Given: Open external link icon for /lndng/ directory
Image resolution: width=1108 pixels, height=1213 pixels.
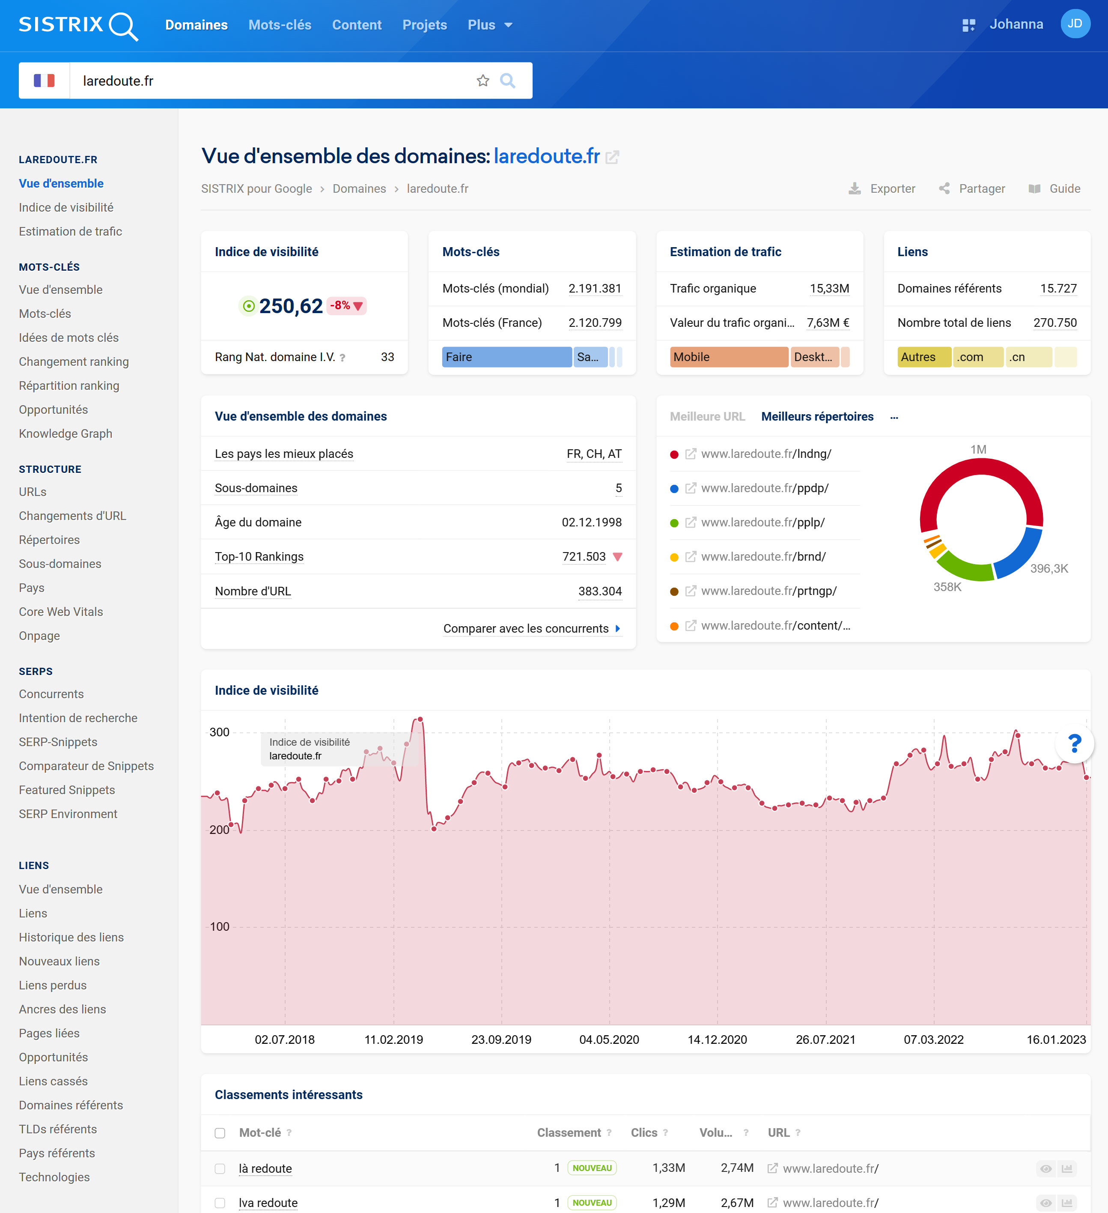Looking at the screenshot, I should click(691, 454).
